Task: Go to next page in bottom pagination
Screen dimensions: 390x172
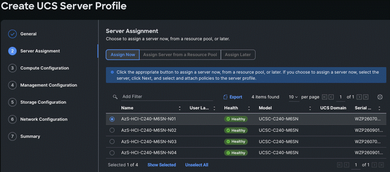Action: pyautogui.click(x=374, y=165)
